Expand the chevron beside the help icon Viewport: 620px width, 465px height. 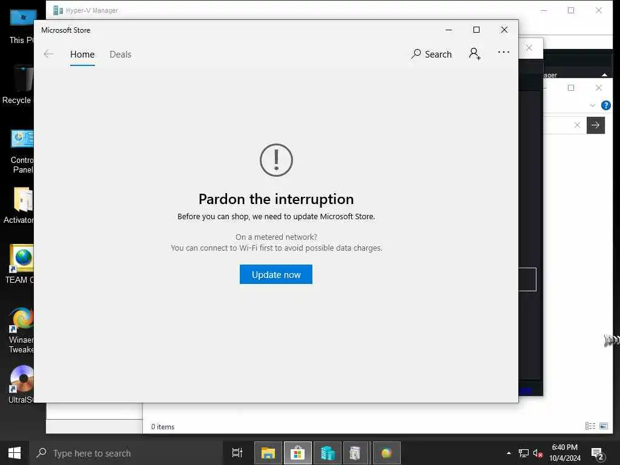point(592,105)
